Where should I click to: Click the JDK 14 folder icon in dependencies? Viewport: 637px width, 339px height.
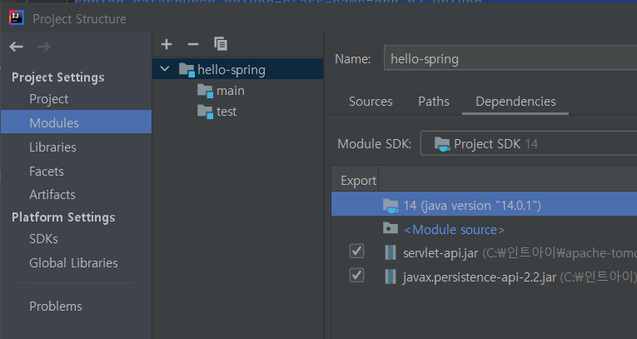click(391, 206)
